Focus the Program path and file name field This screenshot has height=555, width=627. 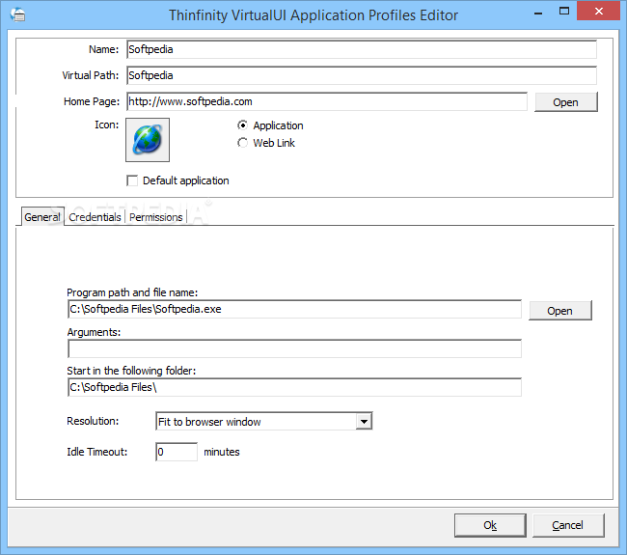coord(295,309)
